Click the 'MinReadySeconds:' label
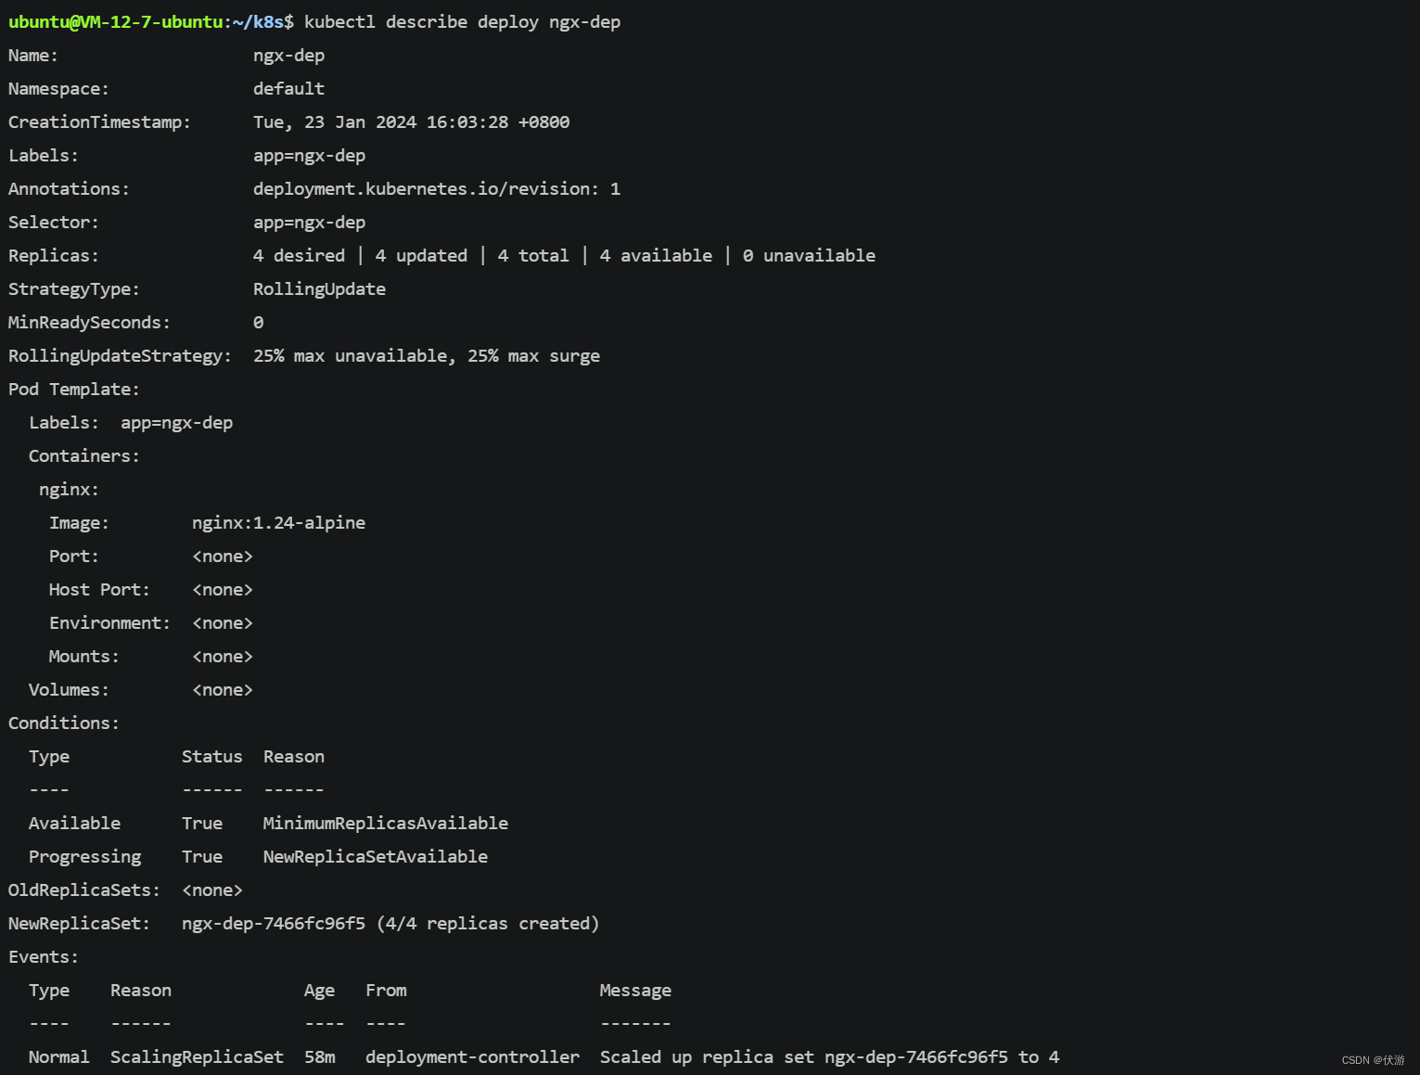 (89, 323)
